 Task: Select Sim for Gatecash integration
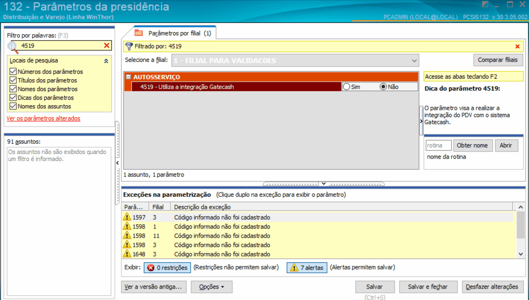(x=347, y=87)
